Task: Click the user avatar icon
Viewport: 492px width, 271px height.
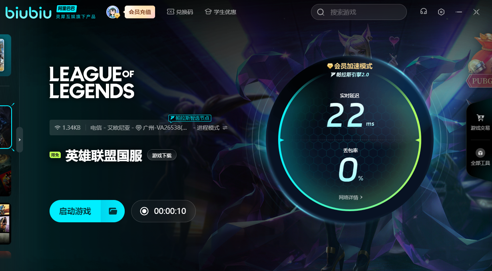Action: point(113,12)
